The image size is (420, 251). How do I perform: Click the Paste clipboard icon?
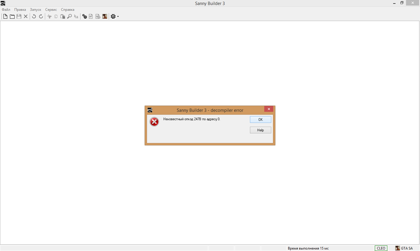click(63, 16)
